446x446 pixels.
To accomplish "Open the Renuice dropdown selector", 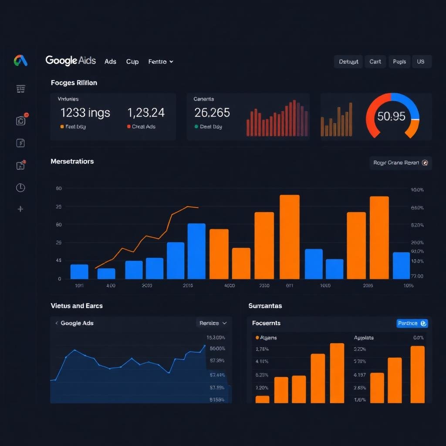I will 213,323.
